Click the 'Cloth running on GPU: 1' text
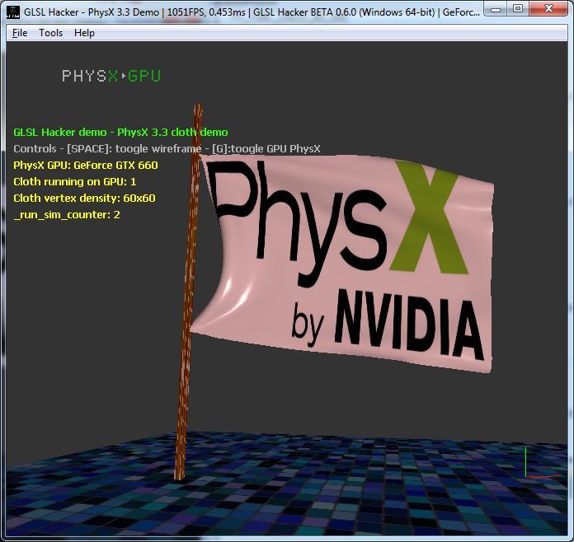Screen dimensions: 574x542 (75, 182)
